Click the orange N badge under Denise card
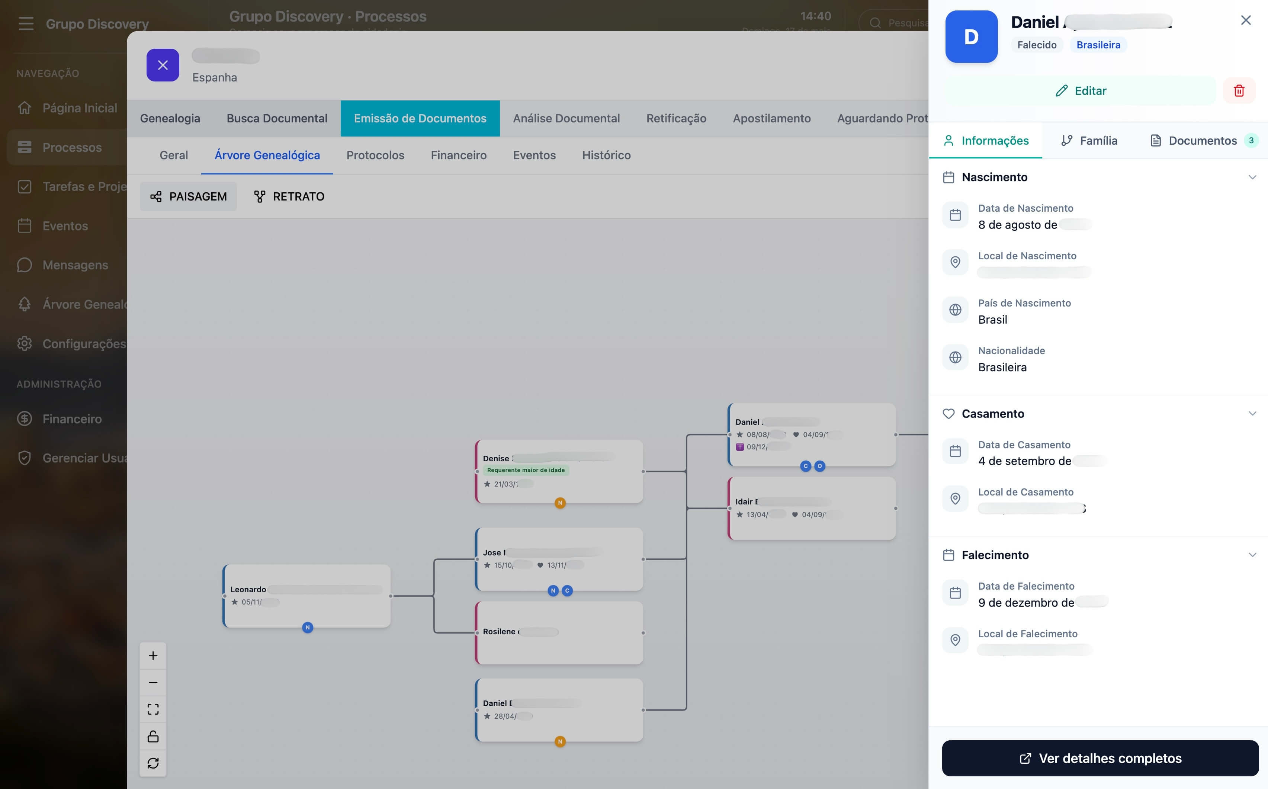Viewport: 1268px width, 789px height. pos(560,503)
